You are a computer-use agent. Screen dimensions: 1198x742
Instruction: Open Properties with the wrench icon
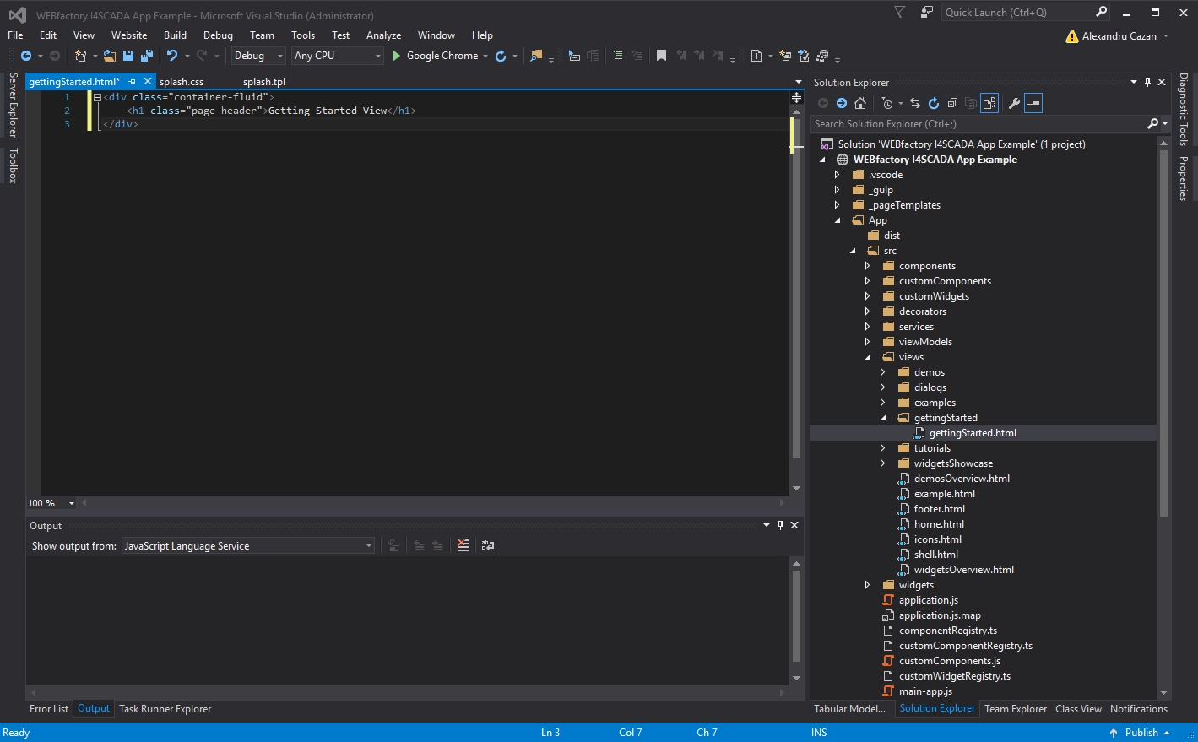[x=1014, y=103]
